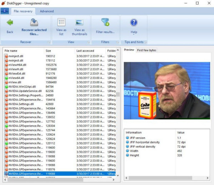Click Recover selected files icon
This screenshot has height=185, width=214.
point(34,23)
